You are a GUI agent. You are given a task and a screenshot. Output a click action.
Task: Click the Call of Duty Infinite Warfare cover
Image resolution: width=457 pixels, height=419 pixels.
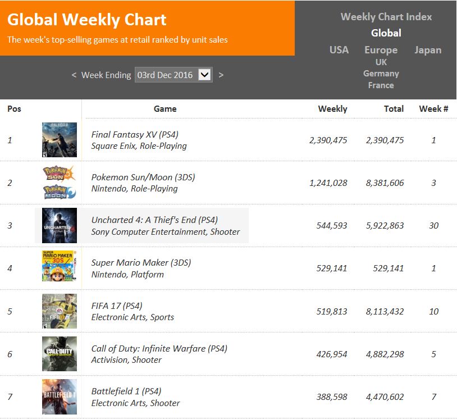point(60,354)
